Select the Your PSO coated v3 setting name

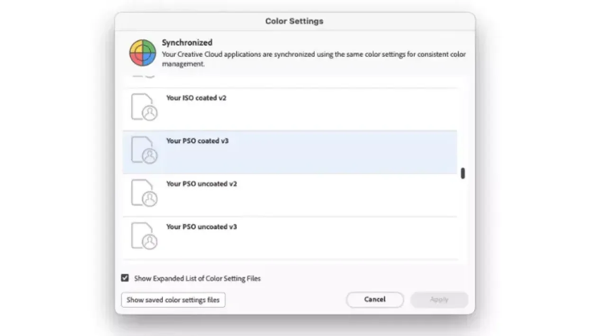197,141
